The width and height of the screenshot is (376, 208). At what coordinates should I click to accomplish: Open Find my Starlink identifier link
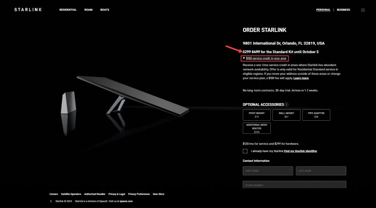(300, 151)
